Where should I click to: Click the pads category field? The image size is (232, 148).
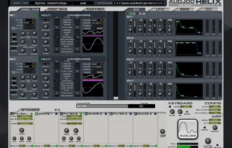pos(83,3)
